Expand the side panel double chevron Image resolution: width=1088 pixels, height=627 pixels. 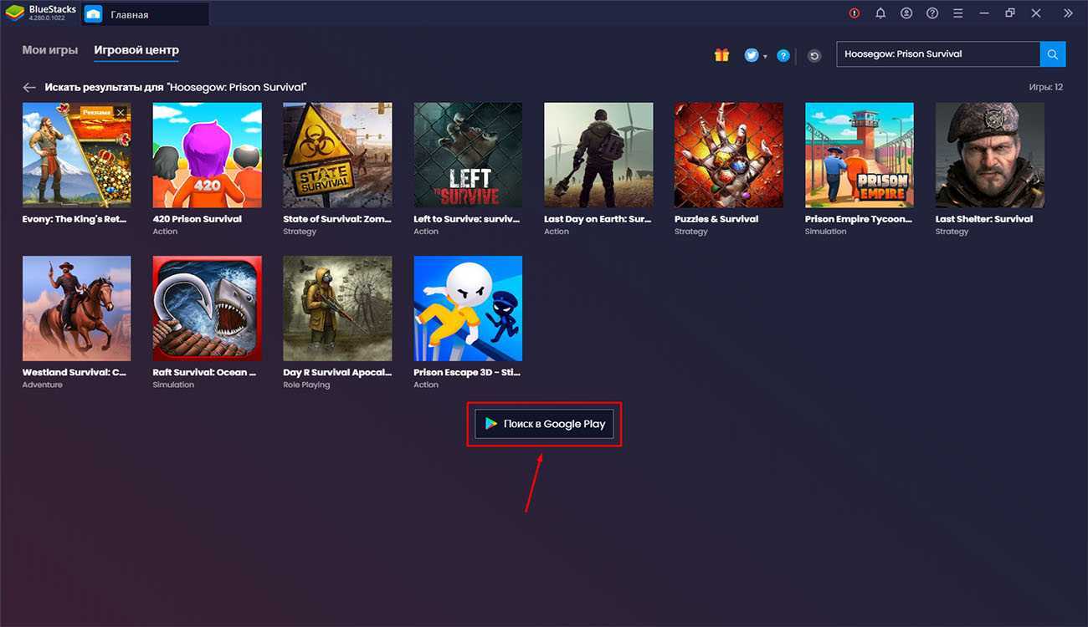[x=1068, y=13]
